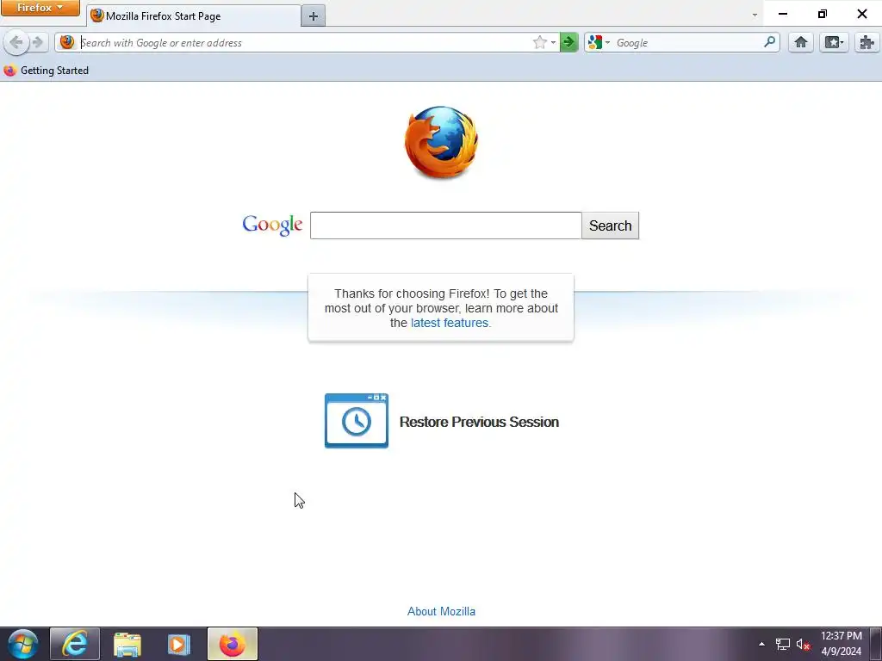Open the Getting Started bookmark
Screen dimensions: 882x661
click(47, 71)
